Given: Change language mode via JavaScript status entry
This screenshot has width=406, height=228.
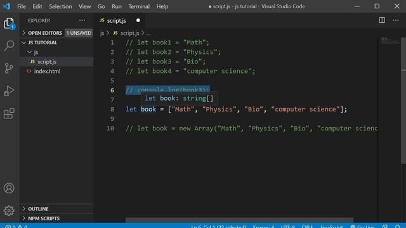Looking at the screenshot, I should (x=331, y=226).
